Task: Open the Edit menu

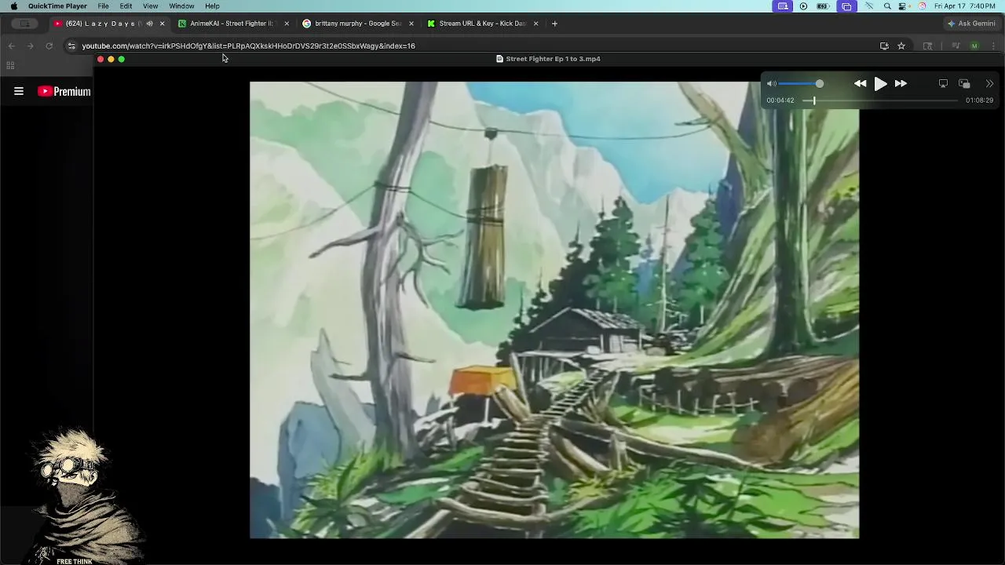Action: point(126,6)
